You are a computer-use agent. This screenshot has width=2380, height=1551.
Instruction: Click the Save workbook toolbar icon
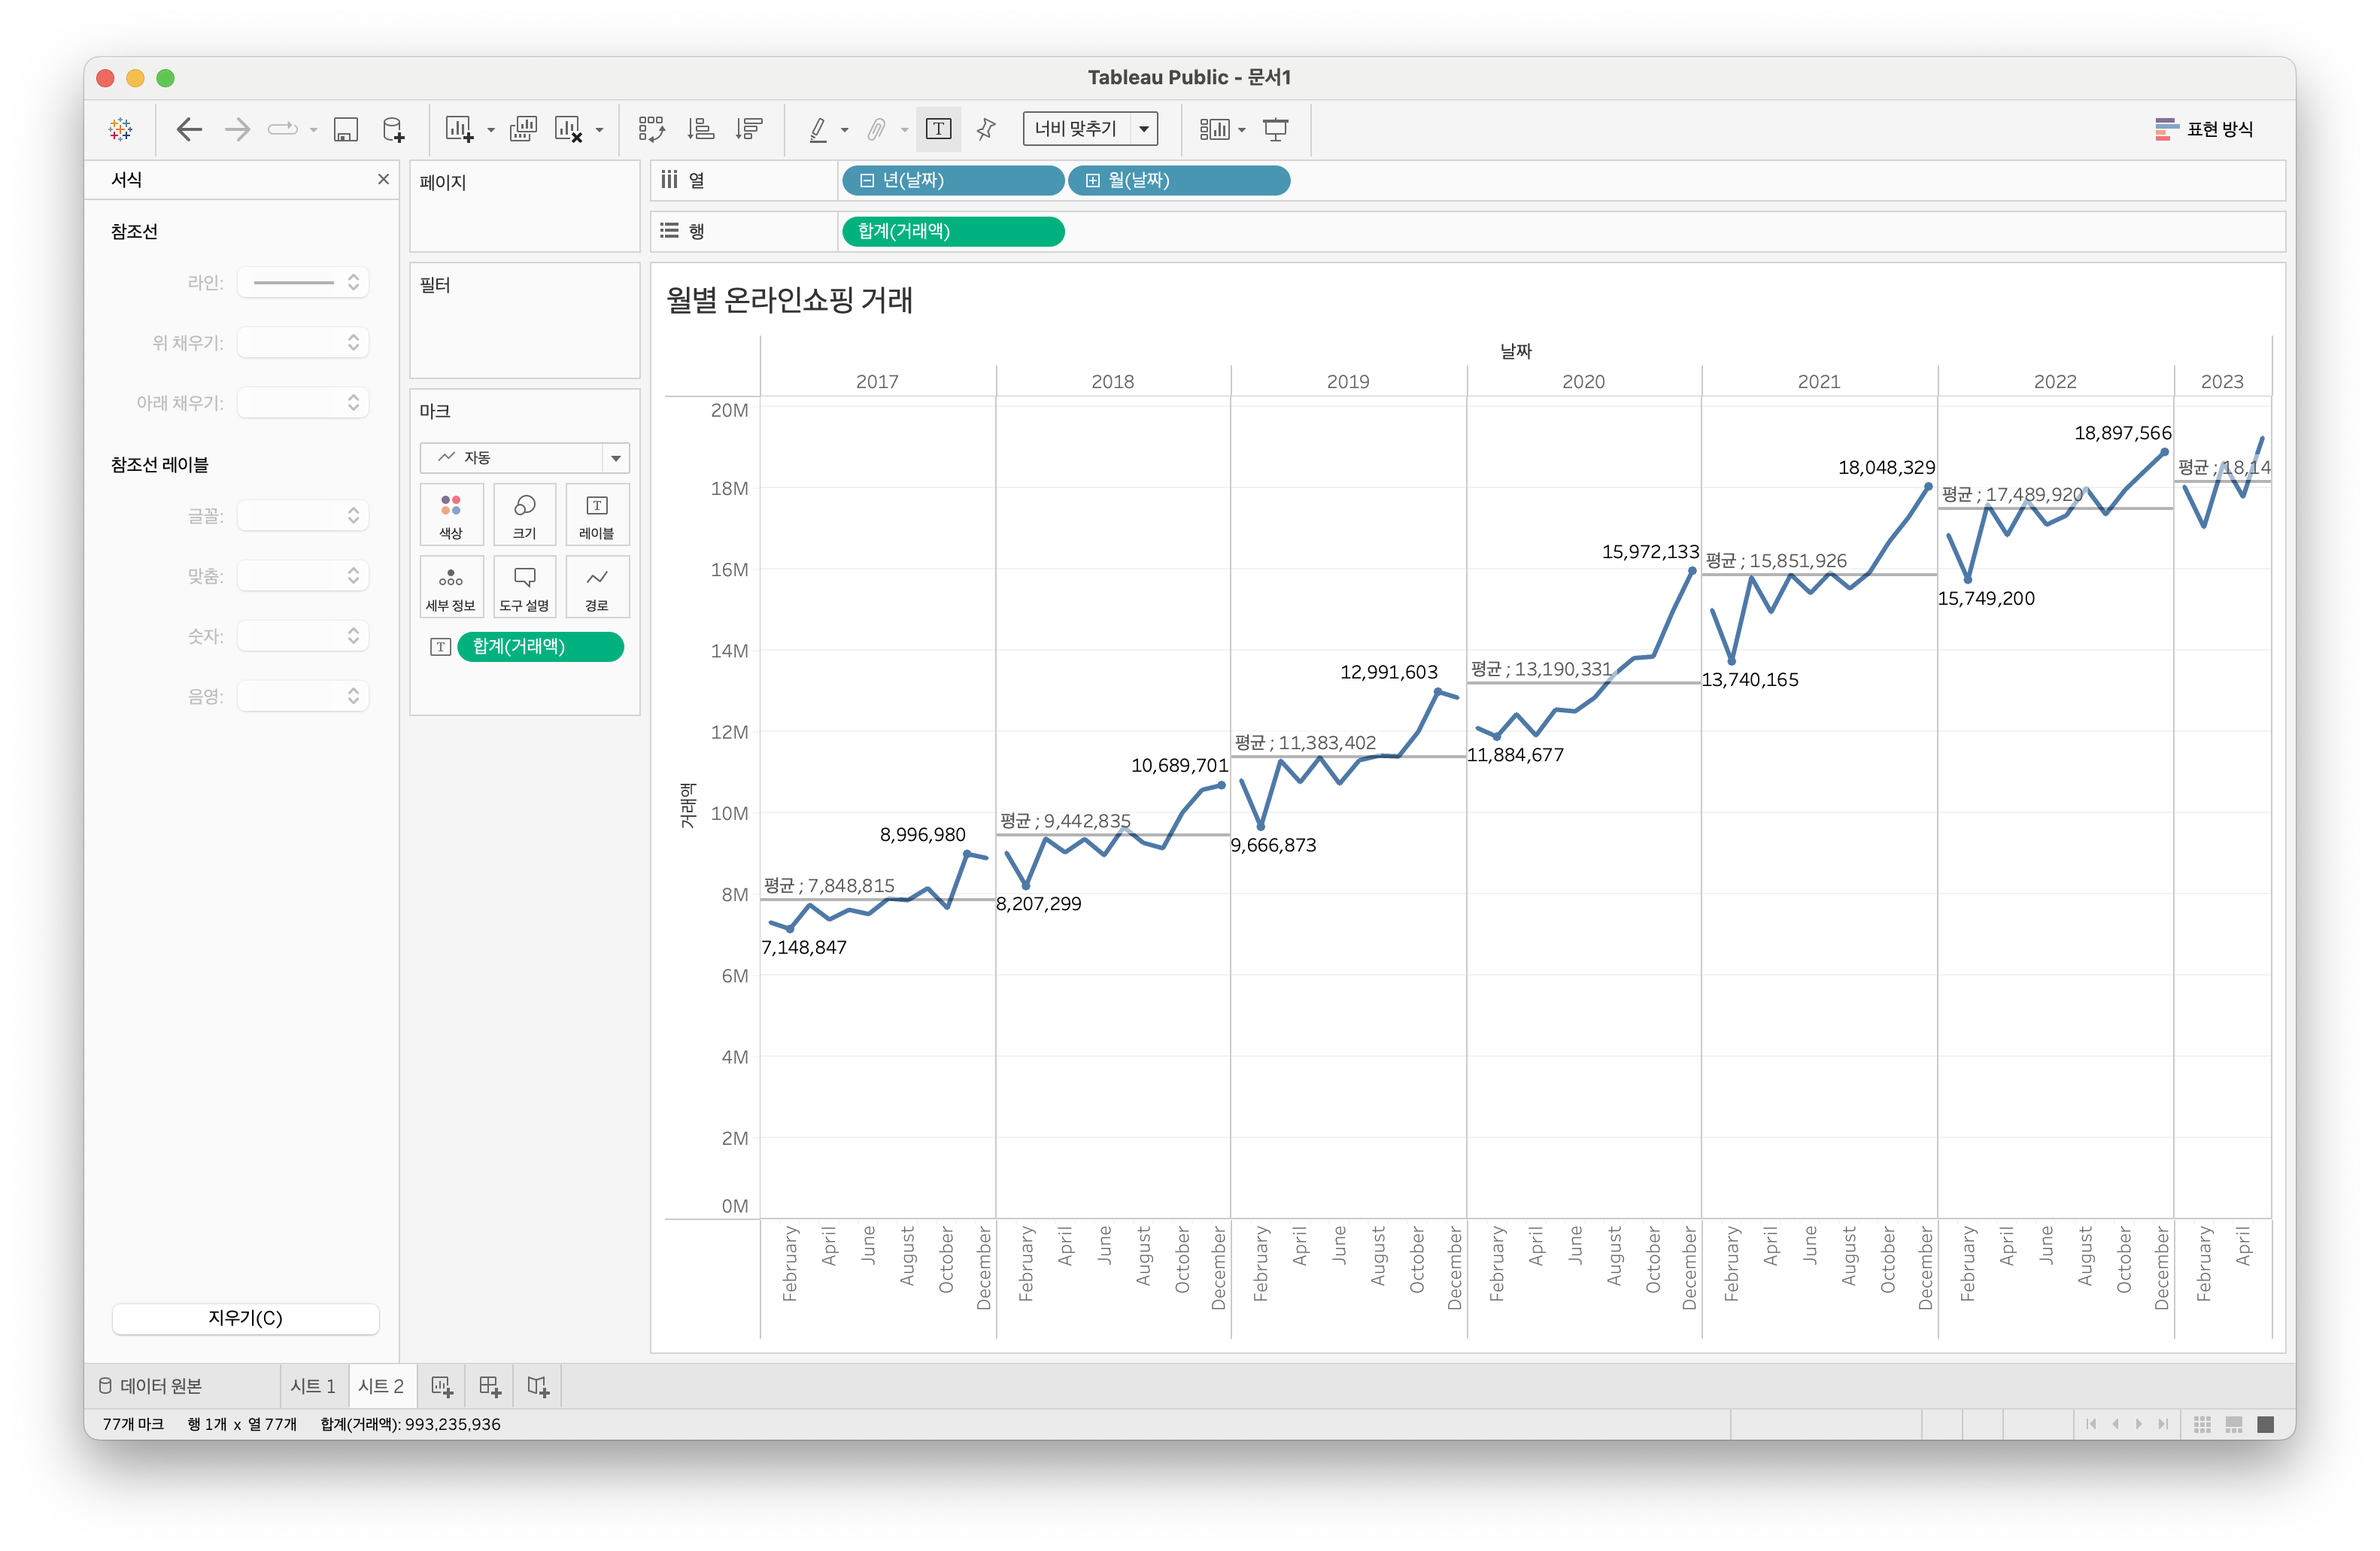(x=345, y=129)
